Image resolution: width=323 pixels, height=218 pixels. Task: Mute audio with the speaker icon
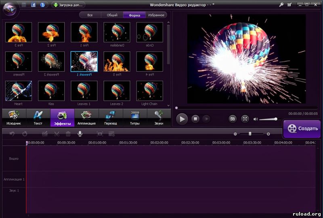(x=255, y=119)
